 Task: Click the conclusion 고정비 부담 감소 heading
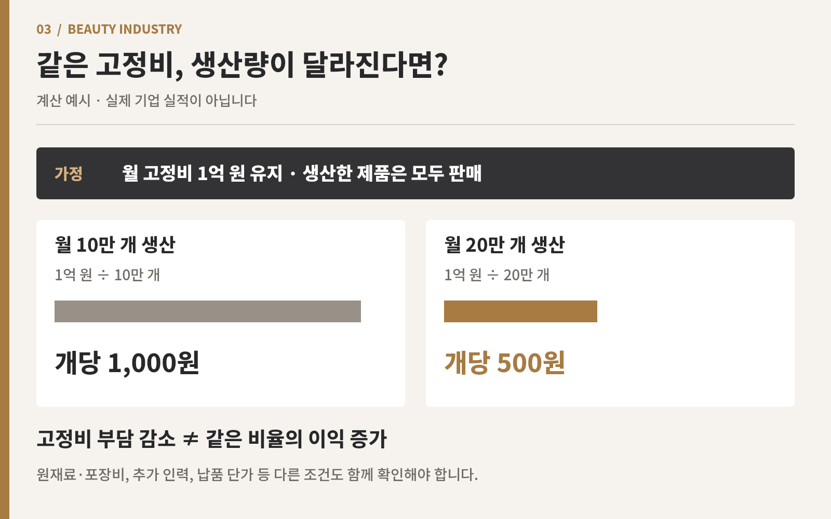click(106, 439)
